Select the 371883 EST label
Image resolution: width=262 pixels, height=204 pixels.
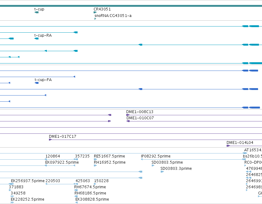pos(16,187)
